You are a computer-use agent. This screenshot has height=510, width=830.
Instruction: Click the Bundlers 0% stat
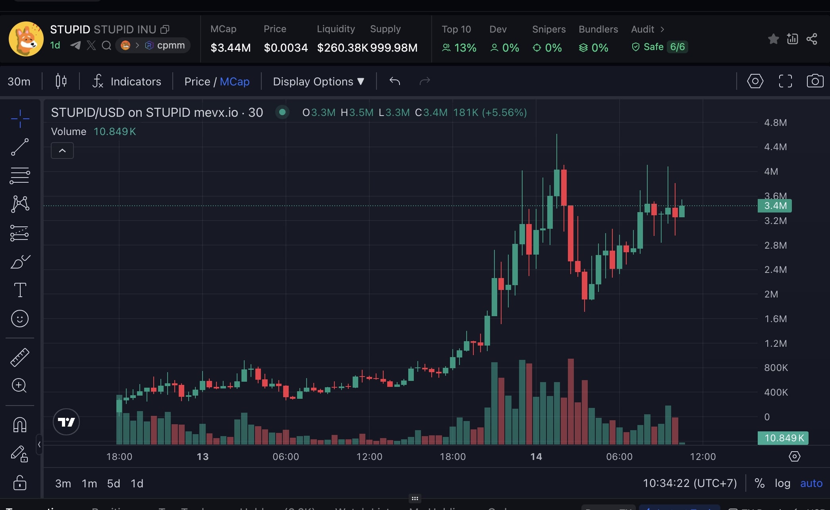594,48
